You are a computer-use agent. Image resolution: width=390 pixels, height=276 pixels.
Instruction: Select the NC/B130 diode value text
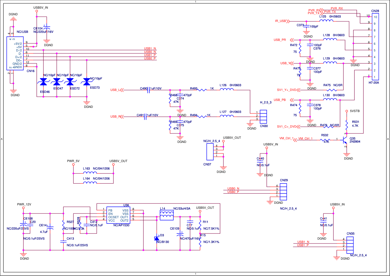[163, 242]
